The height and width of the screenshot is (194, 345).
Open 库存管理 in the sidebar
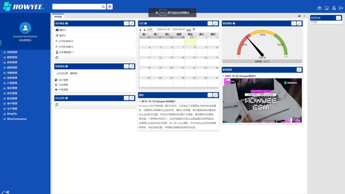pyautogui.click(x=12, y=93)
